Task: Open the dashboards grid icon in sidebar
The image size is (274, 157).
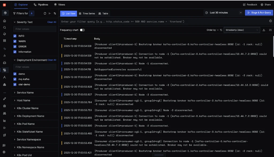Action: (5, 41)
